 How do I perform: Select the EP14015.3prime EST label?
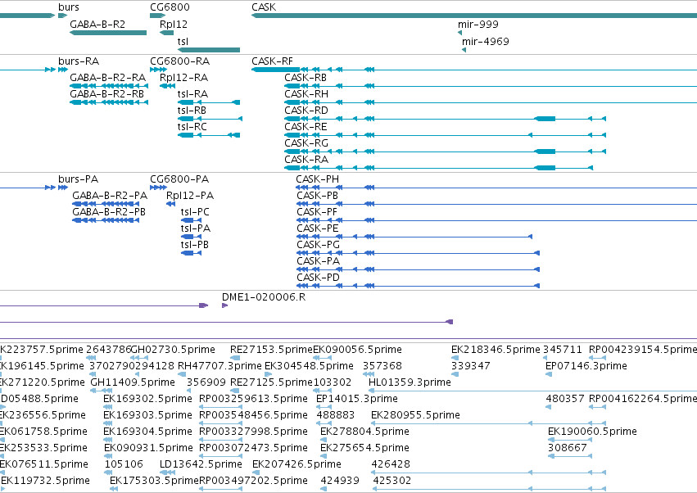[x=357, y=399]
